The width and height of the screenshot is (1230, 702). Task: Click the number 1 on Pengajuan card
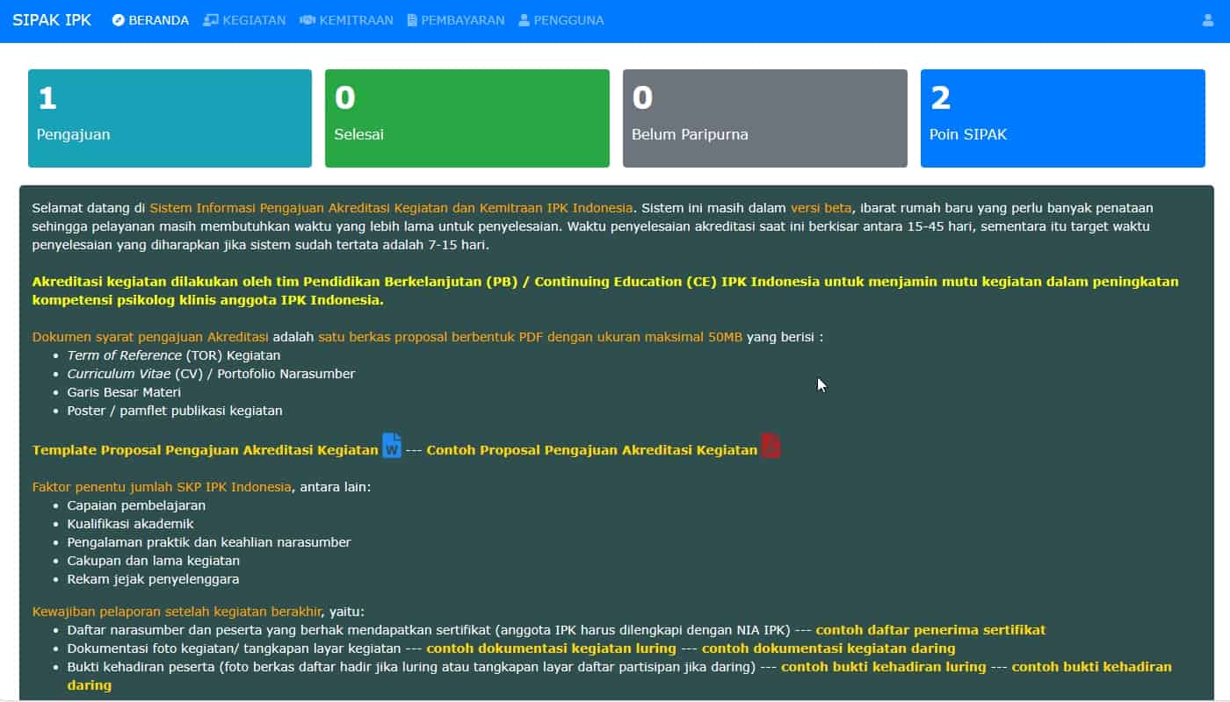(47, 98)
